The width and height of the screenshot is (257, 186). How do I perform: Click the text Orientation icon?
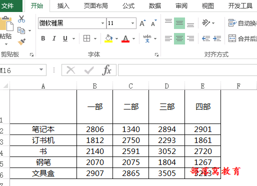pos(206,23)
